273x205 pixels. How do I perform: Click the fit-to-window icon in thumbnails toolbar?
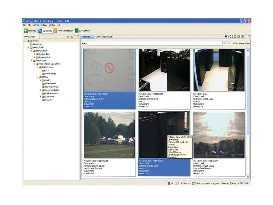[x=231, y=36]
